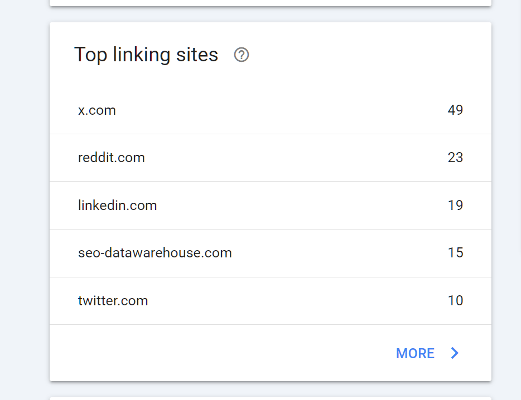521x400 pixels.
Task: Click the count 15 beside seo-datawarehouse.com
Action: click(455, 253)
